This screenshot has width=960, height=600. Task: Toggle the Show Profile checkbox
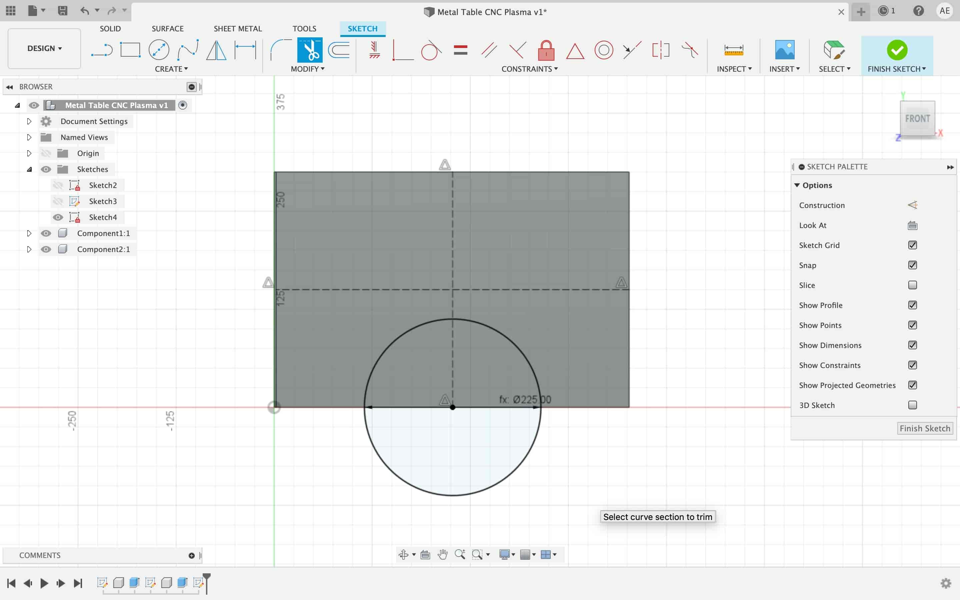point(912,305)
